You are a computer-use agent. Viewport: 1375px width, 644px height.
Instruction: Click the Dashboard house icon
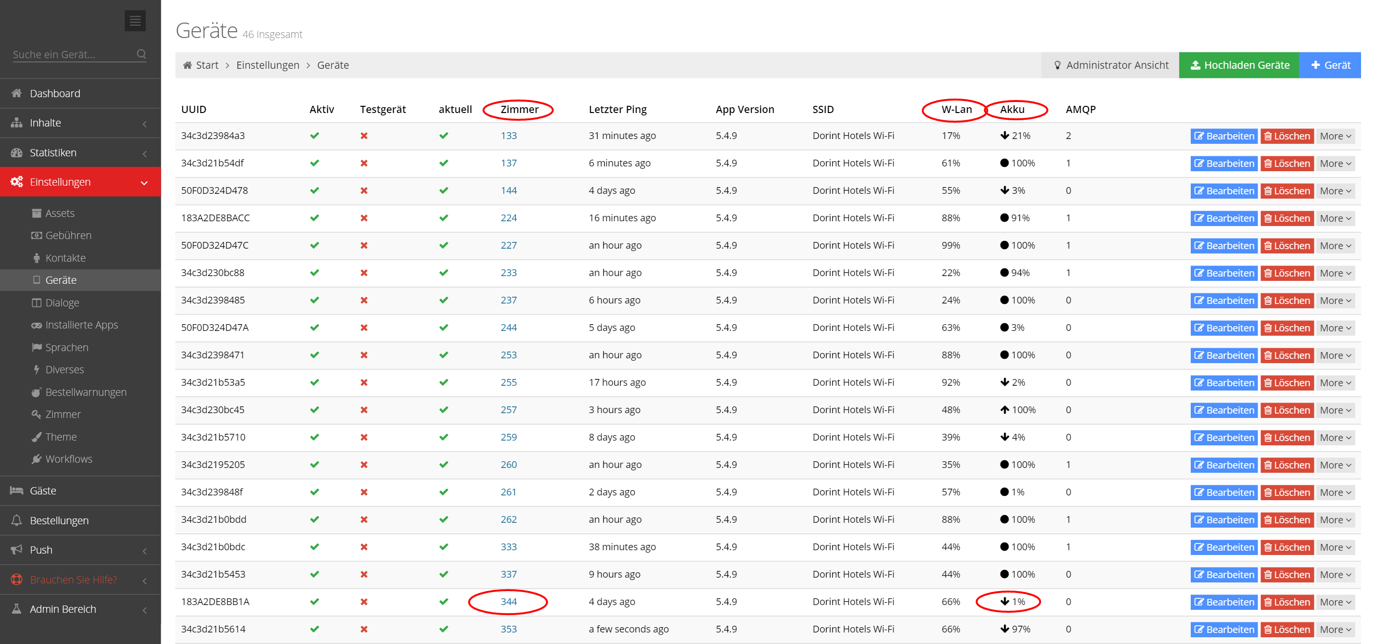click(16, 93)
